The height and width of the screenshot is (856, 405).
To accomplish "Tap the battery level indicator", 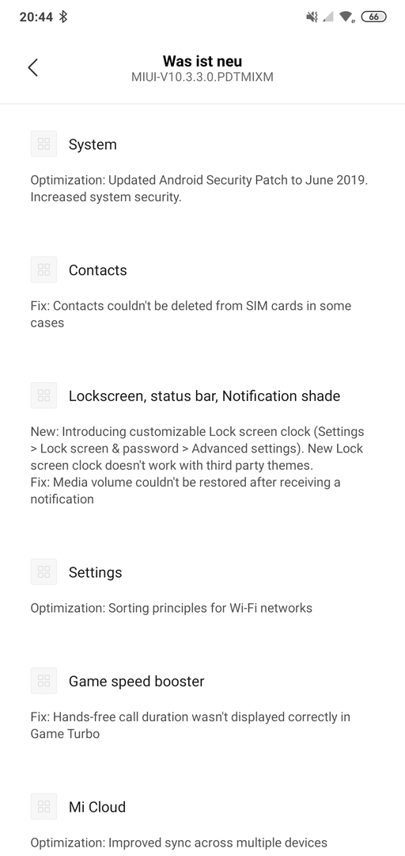I will click(x=373, y=17).
